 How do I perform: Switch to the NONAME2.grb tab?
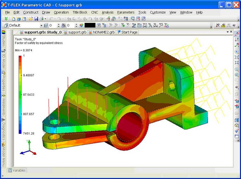tap(102, 32)
